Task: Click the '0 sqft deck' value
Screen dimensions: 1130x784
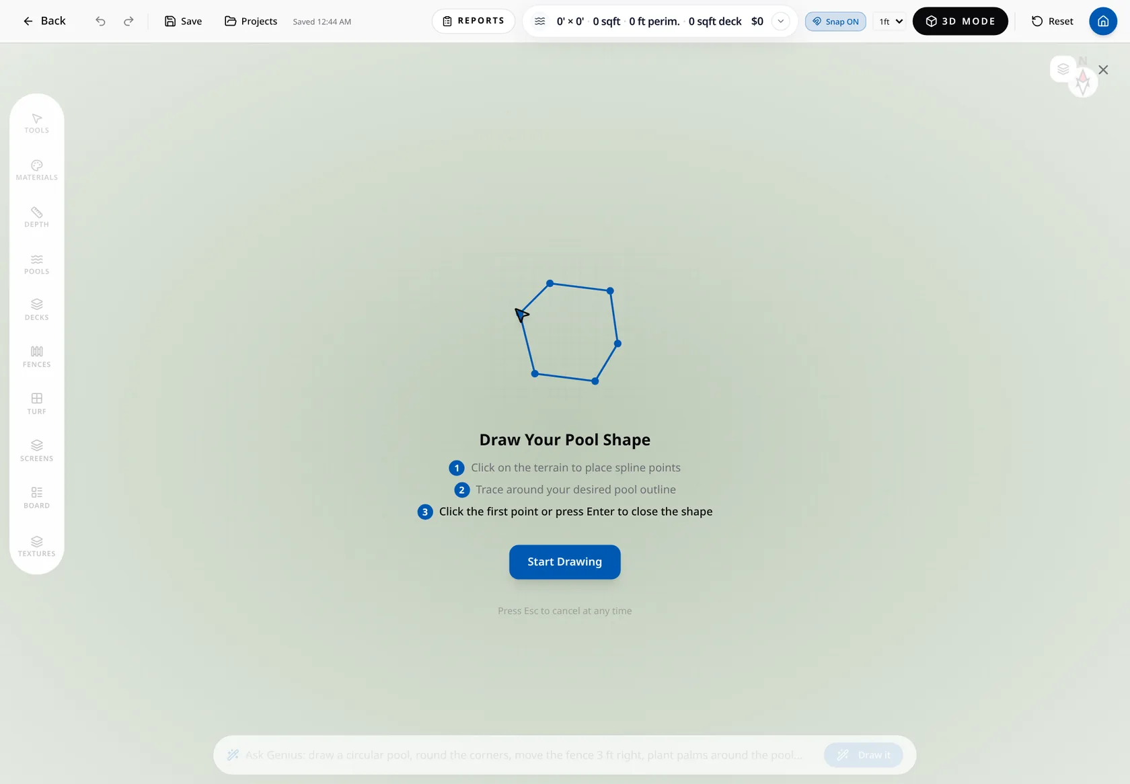Action: tap(715, 22)
